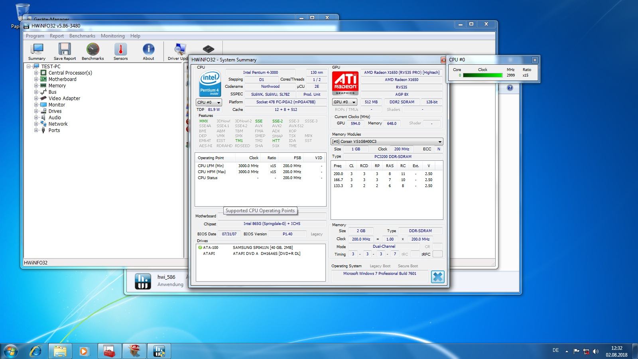This screenshot has height=359, width=638.
Task: Open the Corsair VS1GB400C3 module dropdown
Action: click(387, 142)
